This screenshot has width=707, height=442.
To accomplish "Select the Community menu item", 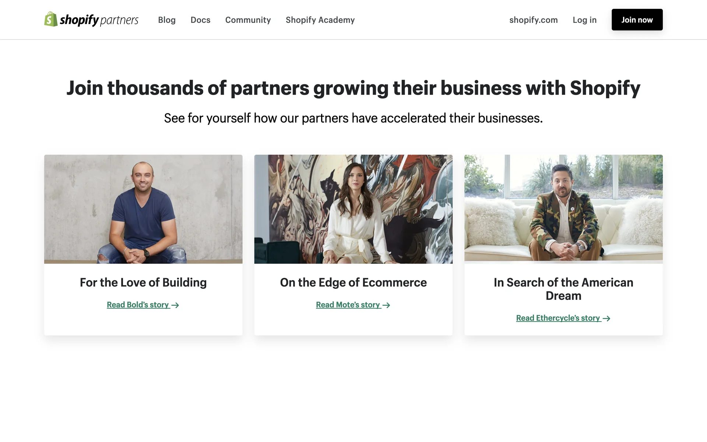I will 248,20.
